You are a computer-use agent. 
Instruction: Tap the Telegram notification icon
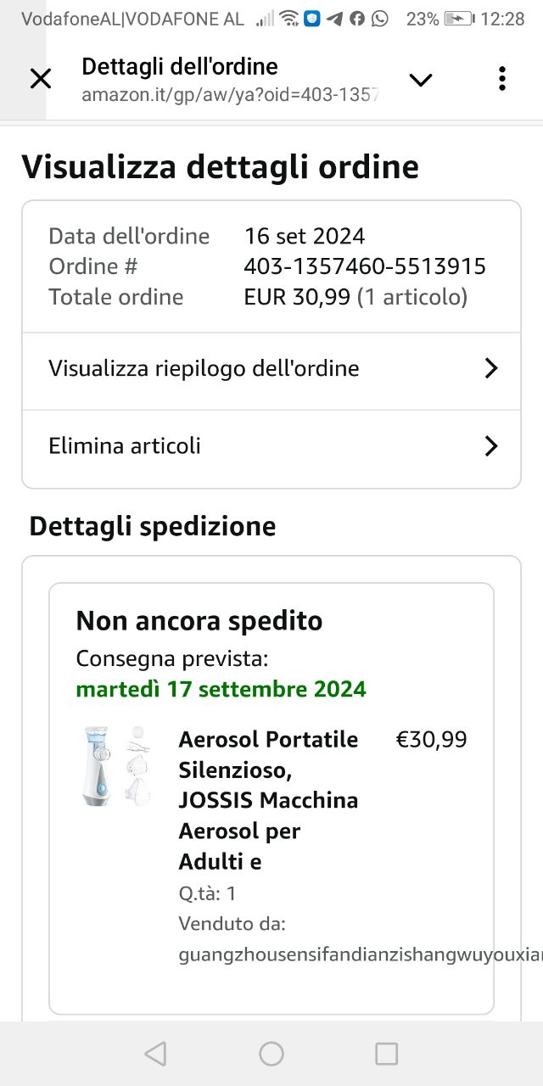pos(335,19)
